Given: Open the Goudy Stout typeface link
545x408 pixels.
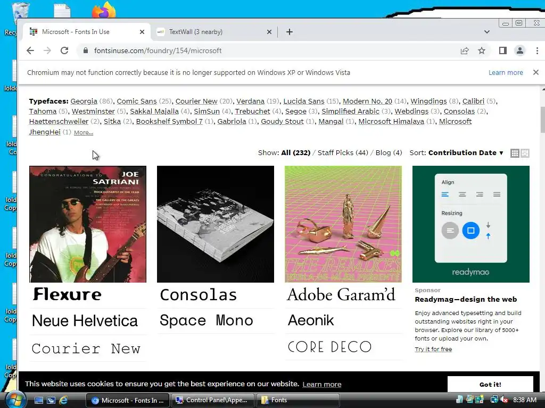Looking at the screenshot, I should 282,122.
